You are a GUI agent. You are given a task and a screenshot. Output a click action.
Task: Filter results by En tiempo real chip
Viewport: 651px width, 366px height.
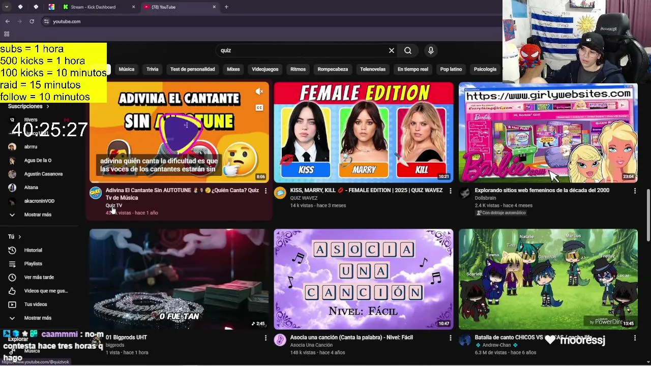(x=413, y=69)
